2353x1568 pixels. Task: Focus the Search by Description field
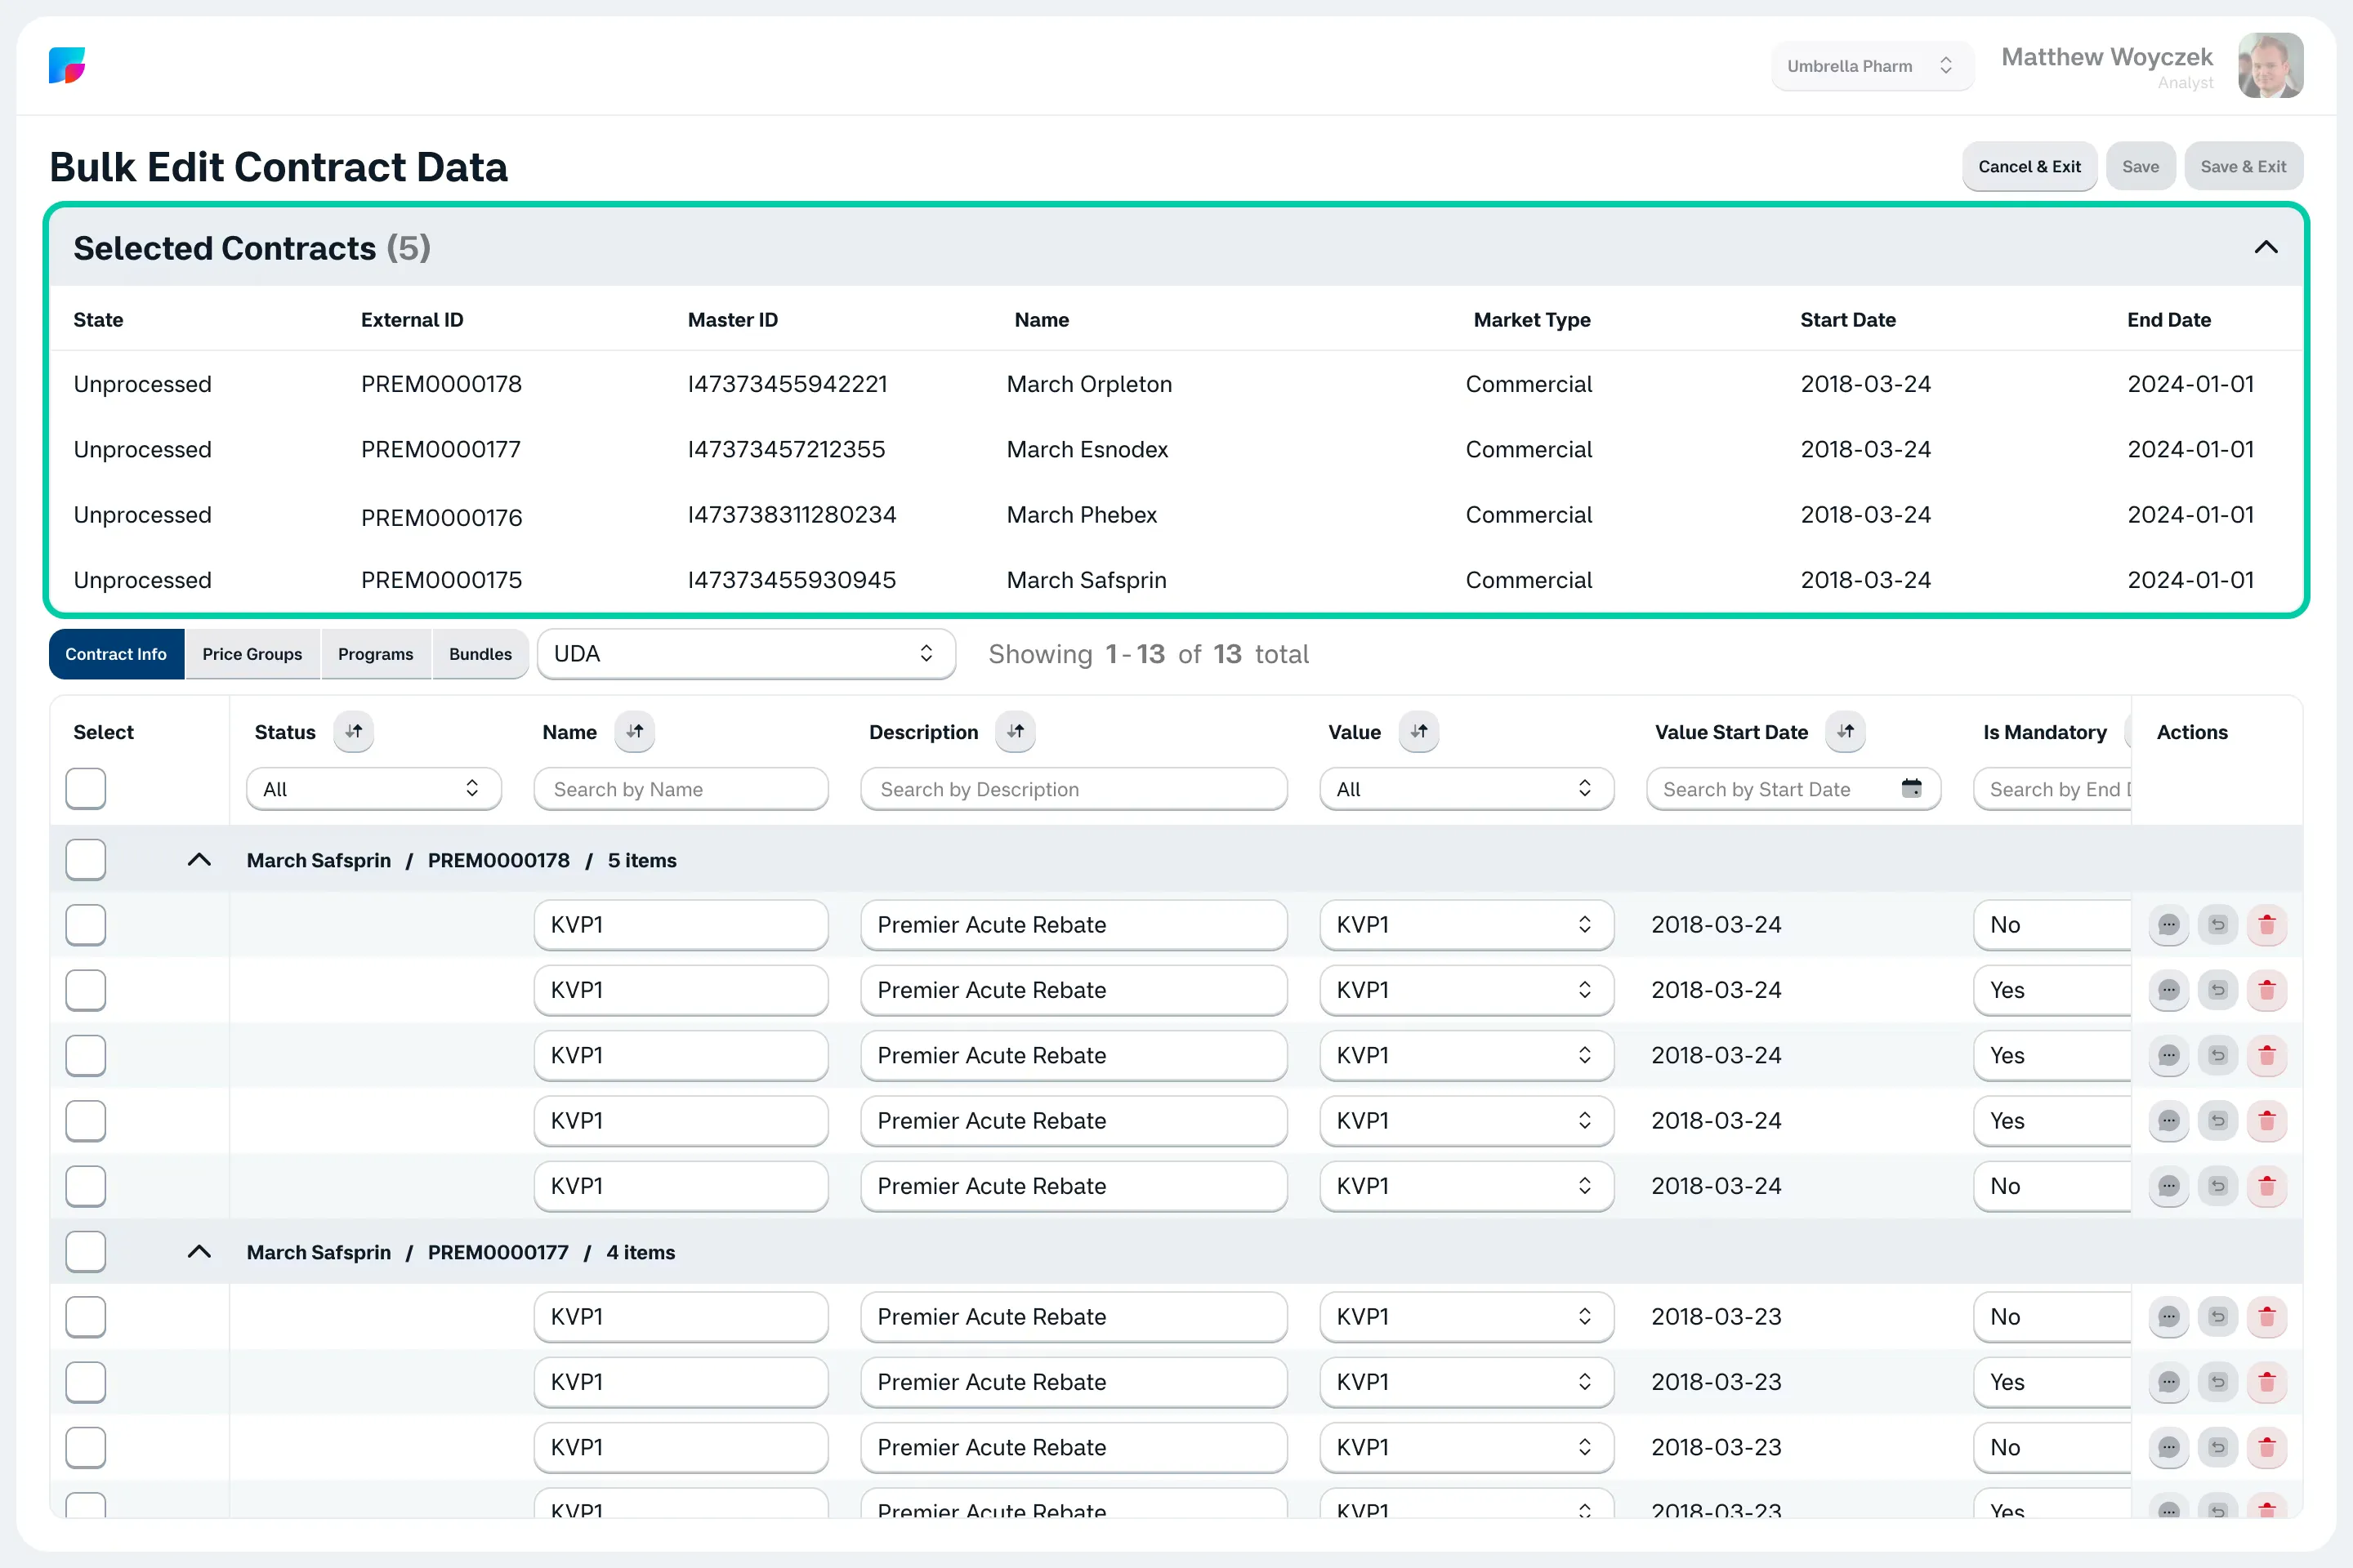1074,789
